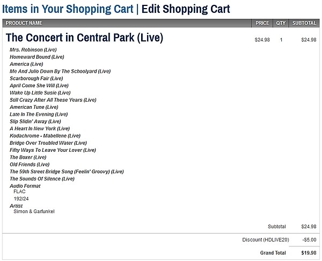Viewport: 322px width, 261px height.
Task: Select the track Bridge Over Troubled Water
Action: (x=48, y=143)
